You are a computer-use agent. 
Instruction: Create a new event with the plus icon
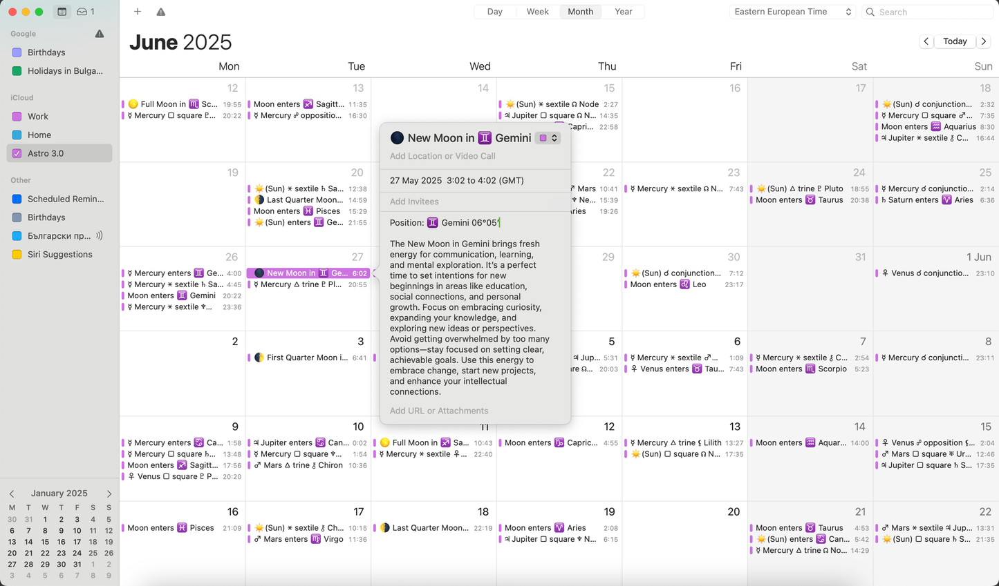(137, 12)
